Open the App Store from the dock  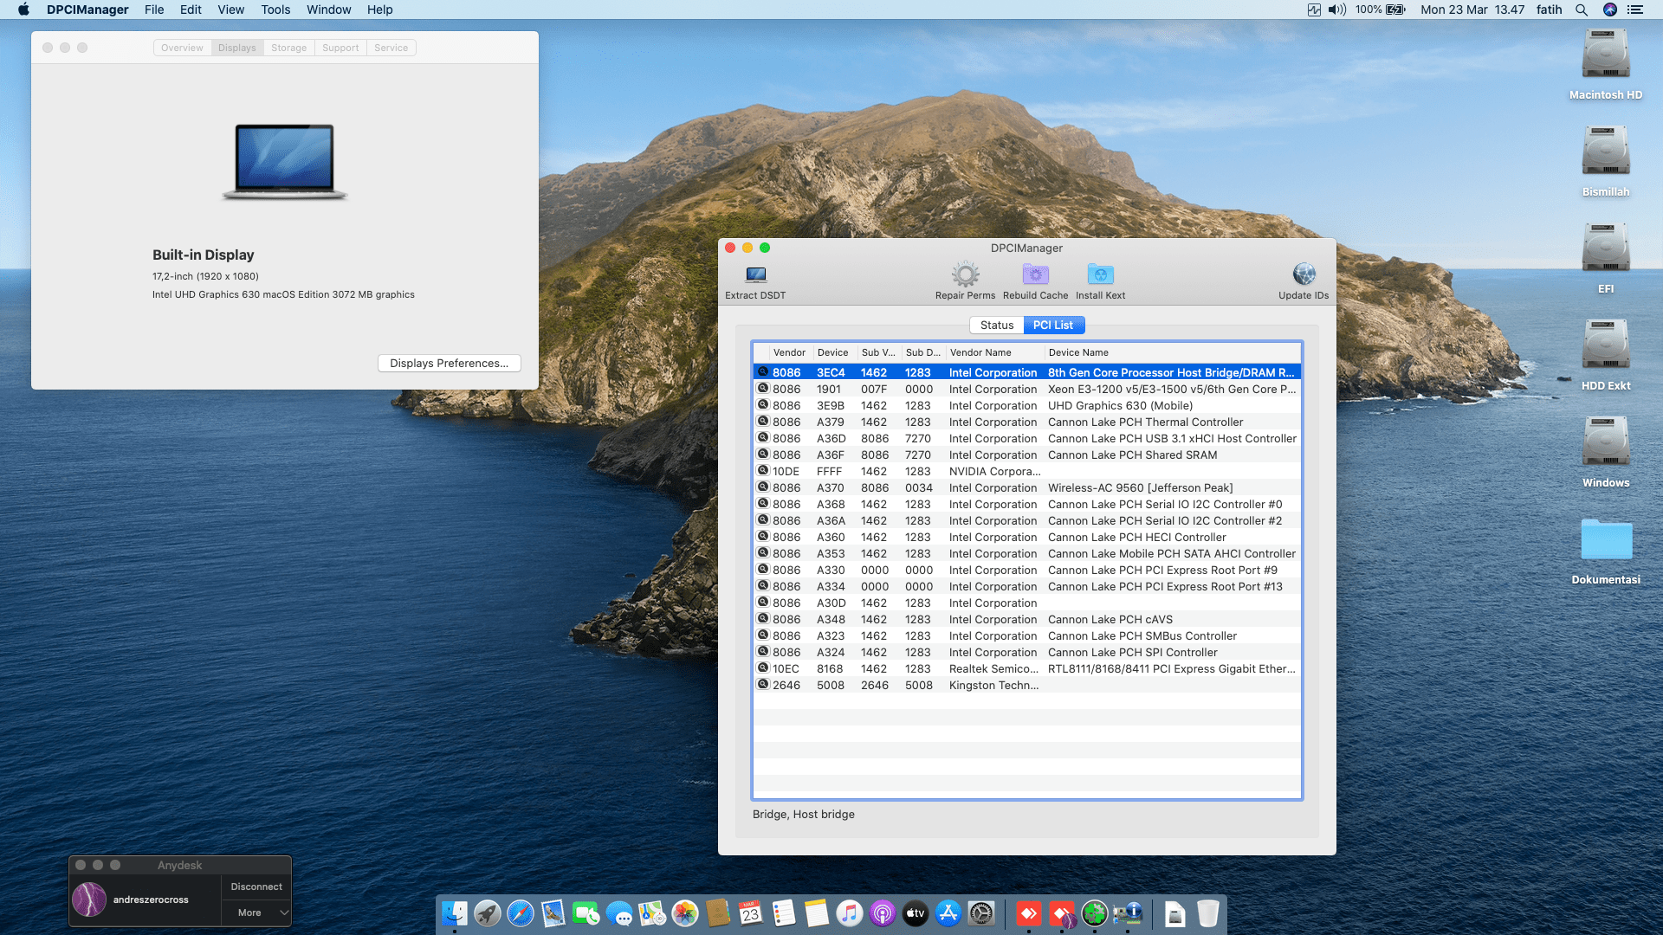pyautogui.click(x=948, y=913)
